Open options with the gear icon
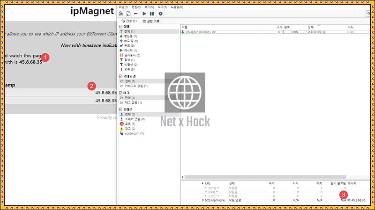The width and height of the screenshot is (375, 210). tap(161, 14)
